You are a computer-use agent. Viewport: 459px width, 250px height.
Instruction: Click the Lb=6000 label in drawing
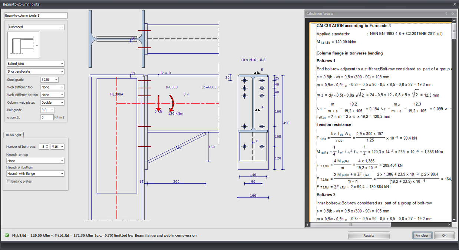(209, 87)
